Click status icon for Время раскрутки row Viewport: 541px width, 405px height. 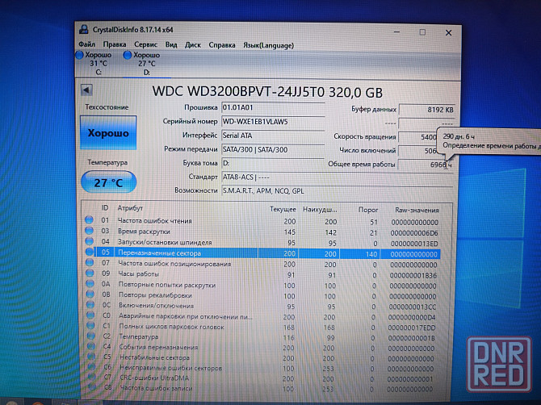(x=89, y=230)
